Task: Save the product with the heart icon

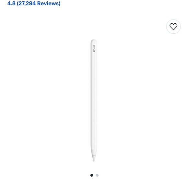Action: coord(173,27)
